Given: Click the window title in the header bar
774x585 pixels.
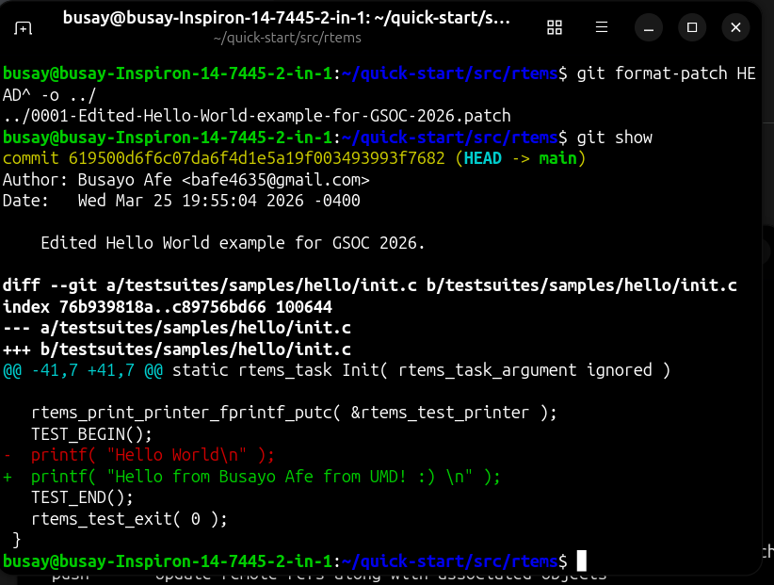Looking at the screenshot, I should (287, 18).
